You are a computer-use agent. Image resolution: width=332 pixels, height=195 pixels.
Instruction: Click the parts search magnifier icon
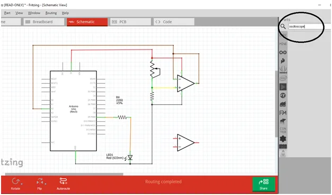[283, 26]
